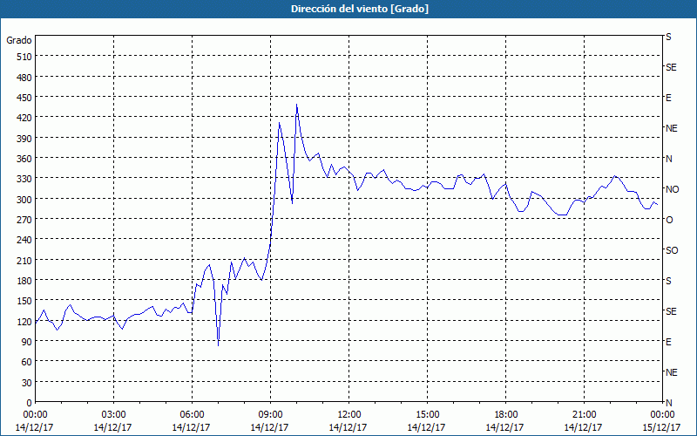
Task: Click the 0 value on the left axis
Action: click(30, 403)
